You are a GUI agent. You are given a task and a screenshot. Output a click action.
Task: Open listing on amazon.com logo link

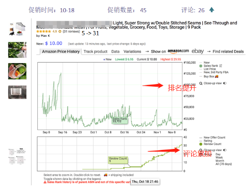click(x=178, y=51)
